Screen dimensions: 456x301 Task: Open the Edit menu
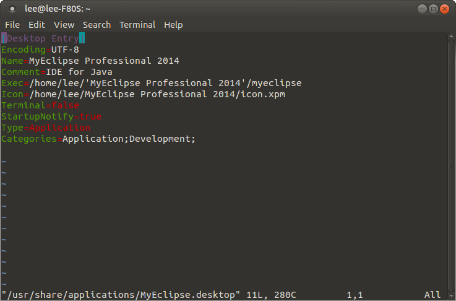pyautogui.click(x=37, y=25)
